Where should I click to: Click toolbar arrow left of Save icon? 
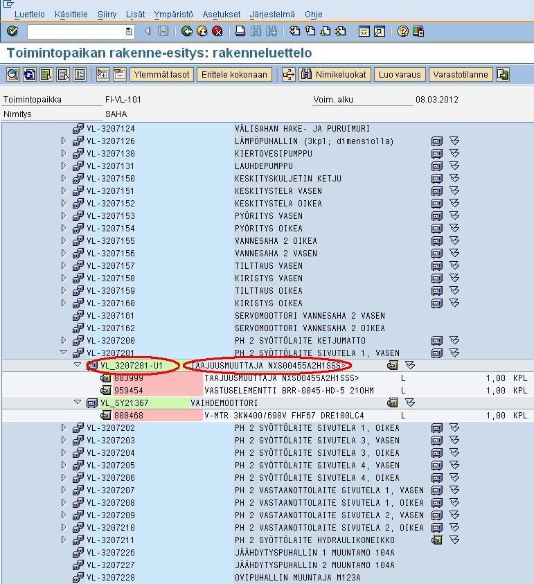(148, 31)
